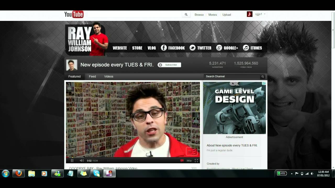This screenshot has width=335, height=188.
Task: Switch to the Feed tab
Action: pos(92,77)
